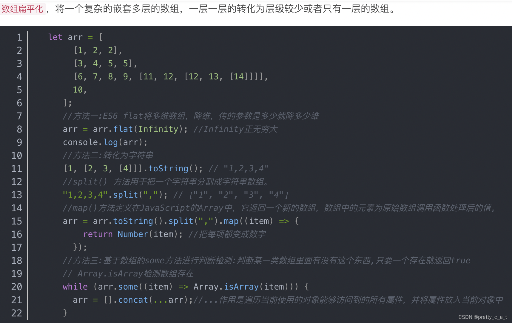Click the 'Infinity正无穷大' comment
This screenshot has width=512, height=323.
pyautogui.click(x=235, y=129)
